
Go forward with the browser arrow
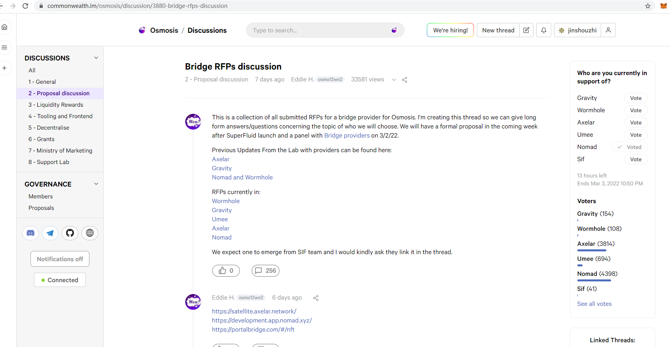click(13, 6)
